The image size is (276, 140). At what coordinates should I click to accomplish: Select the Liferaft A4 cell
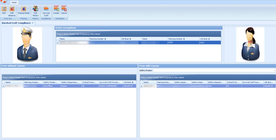pos(270,86)
